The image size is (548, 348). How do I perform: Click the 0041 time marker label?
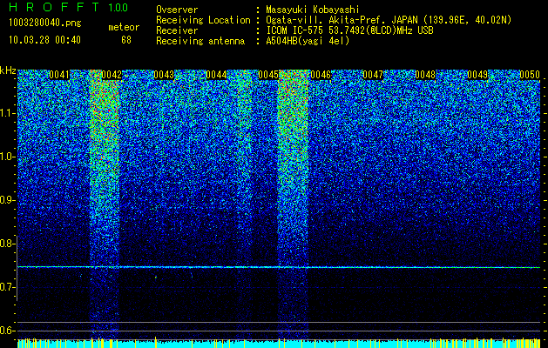coord(59,75)
